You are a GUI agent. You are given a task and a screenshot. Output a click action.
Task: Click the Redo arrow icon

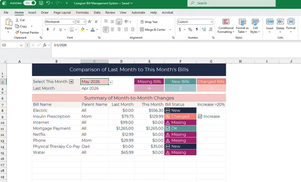[x=57, y=3]
